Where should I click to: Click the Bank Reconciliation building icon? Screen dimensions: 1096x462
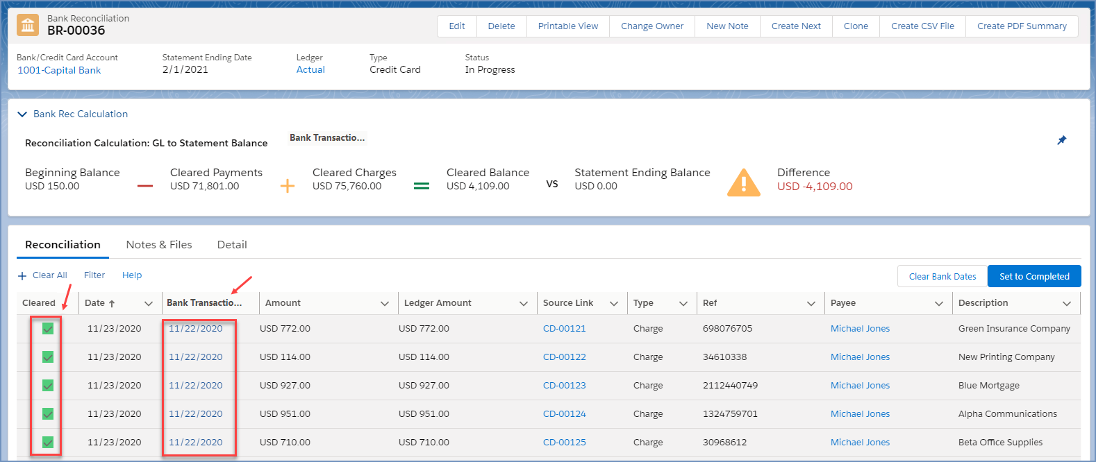tap(28, 25)
